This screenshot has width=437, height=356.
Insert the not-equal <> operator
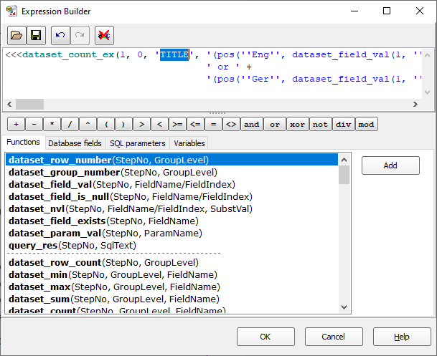[x=231, y=124]
